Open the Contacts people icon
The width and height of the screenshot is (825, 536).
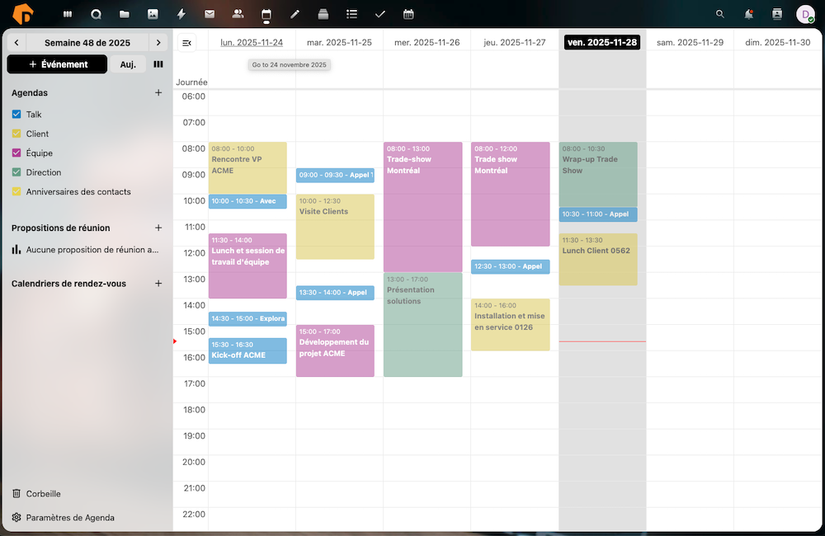pos(238,14)
